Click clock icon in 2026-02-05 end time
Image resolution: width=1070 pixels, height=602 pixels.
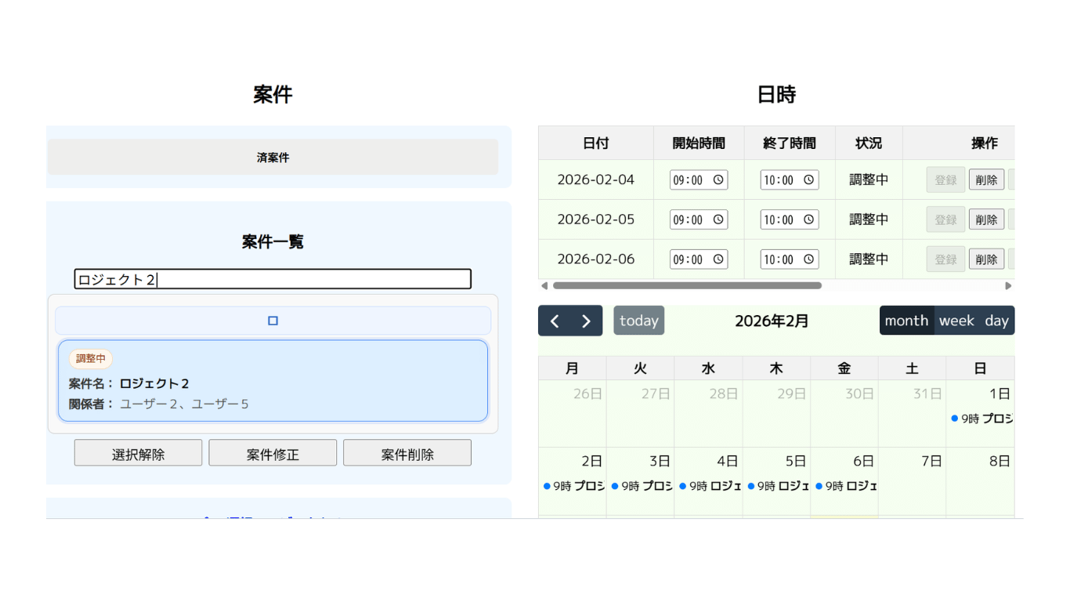[x=809, y=219]
